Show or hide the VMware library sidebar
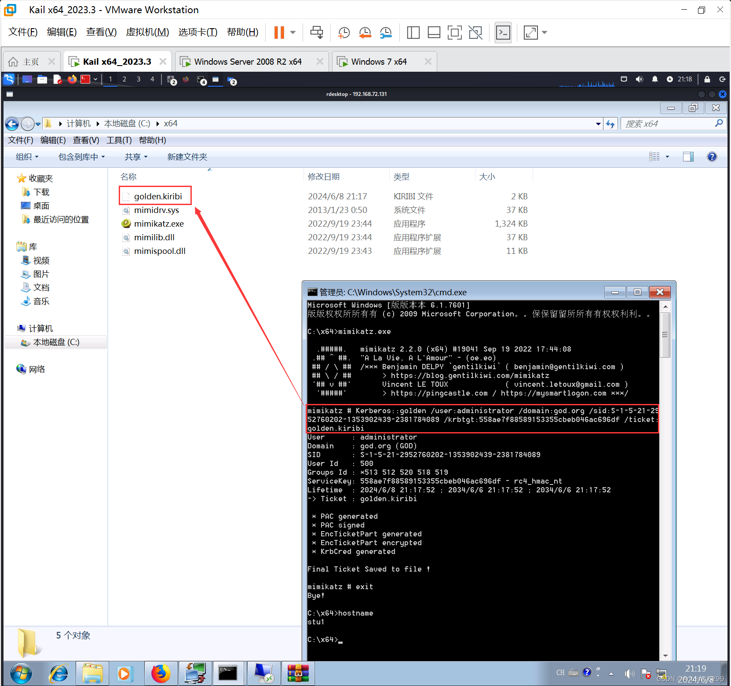The height and width of the screenshot is (686, 731). (x=413, y=32)
